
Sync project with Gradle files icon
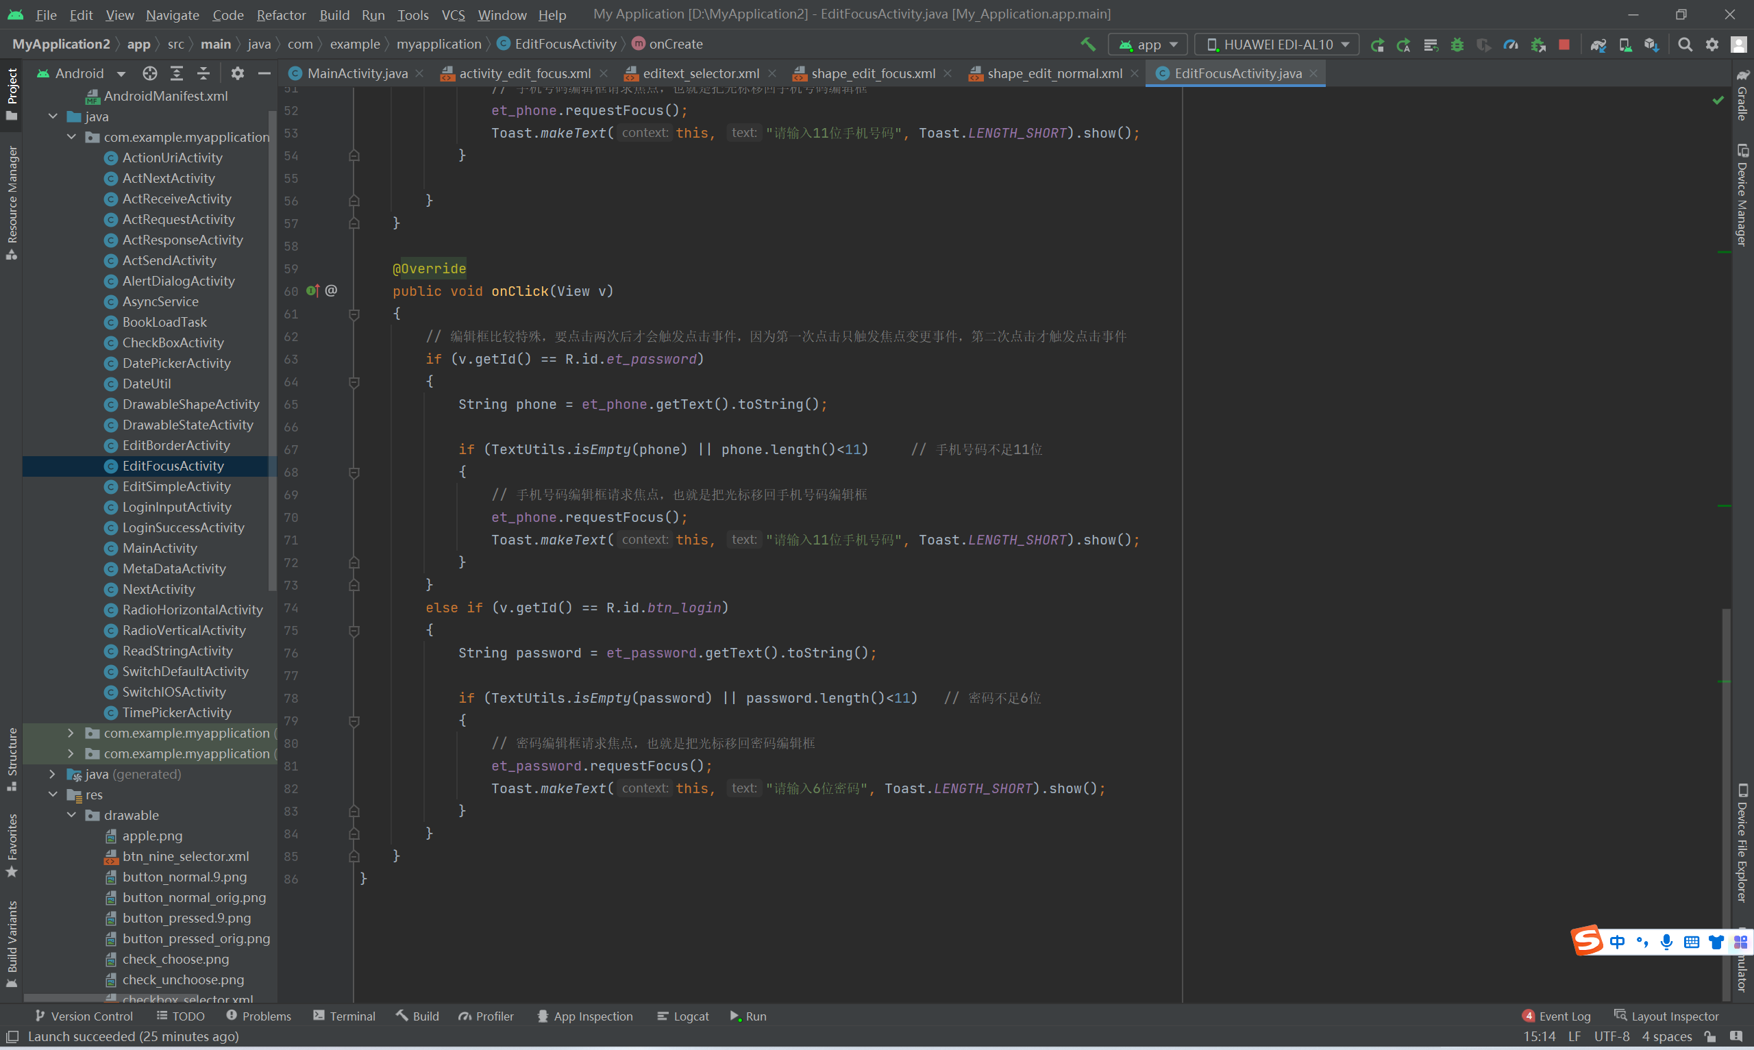(1598, 45)
